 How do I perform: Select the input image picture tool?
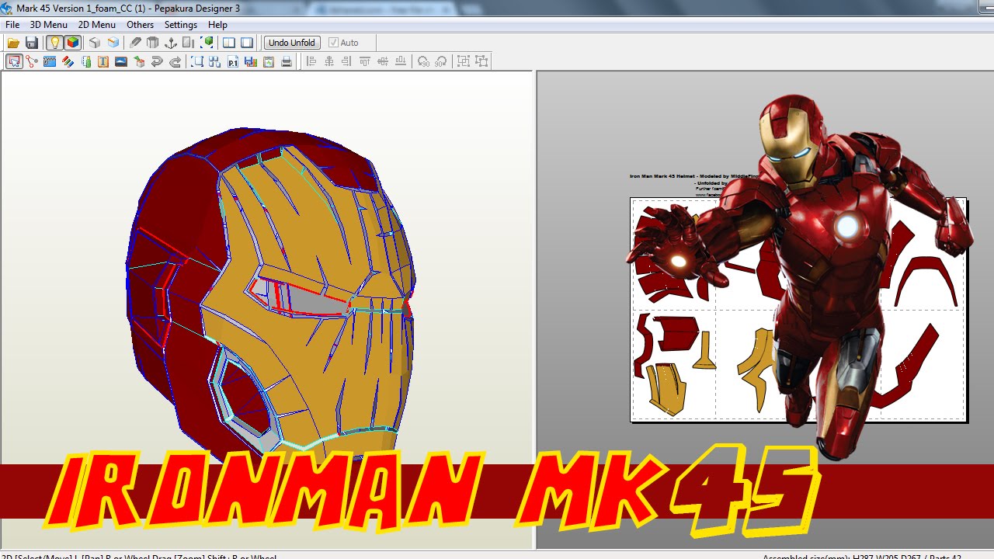click(x=121, y=61)
